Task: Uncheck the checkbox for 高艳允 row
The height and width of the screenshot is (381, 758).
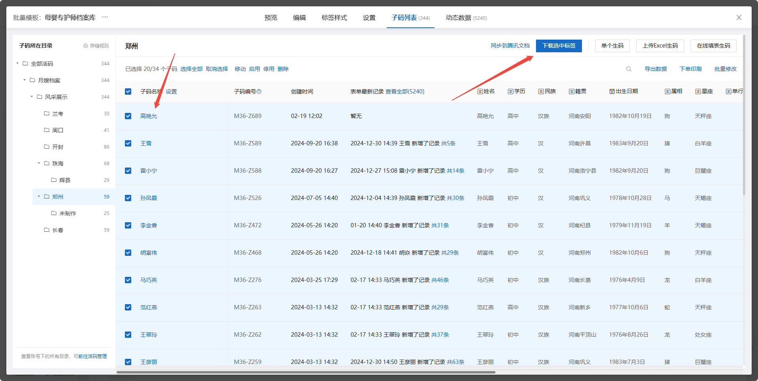Action: 128,116
